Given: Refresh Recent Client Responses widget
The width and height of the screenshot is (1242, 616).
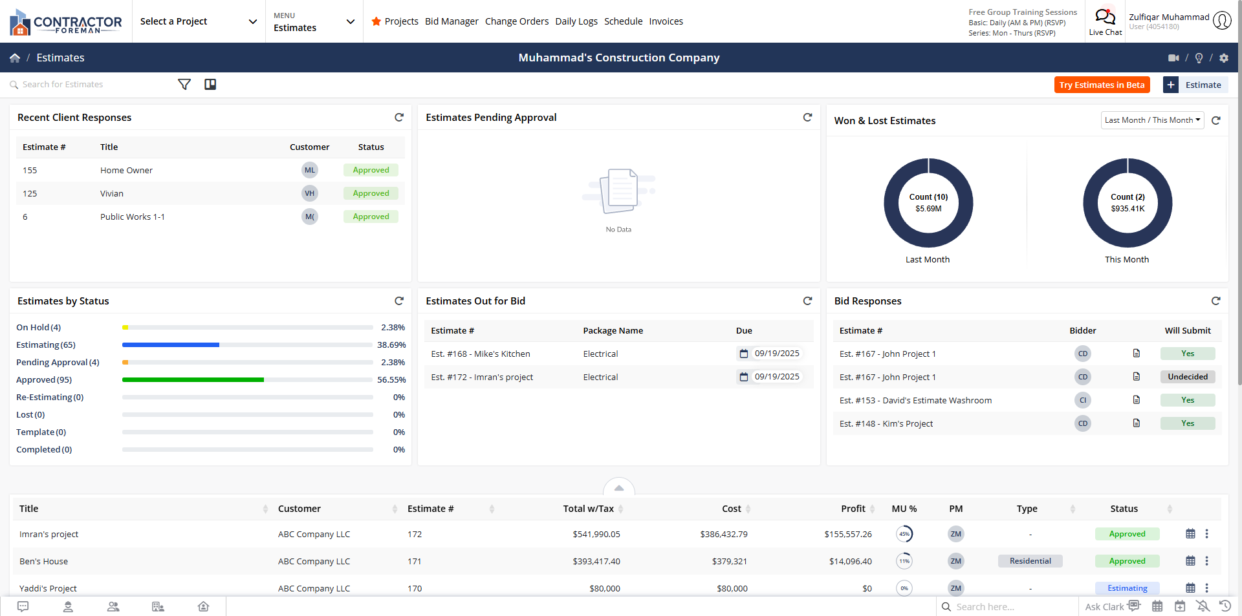Looking at the screenshot, I should [399, 118].
